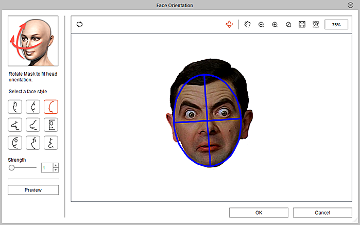Select the hand pan tool

(247, 24)
